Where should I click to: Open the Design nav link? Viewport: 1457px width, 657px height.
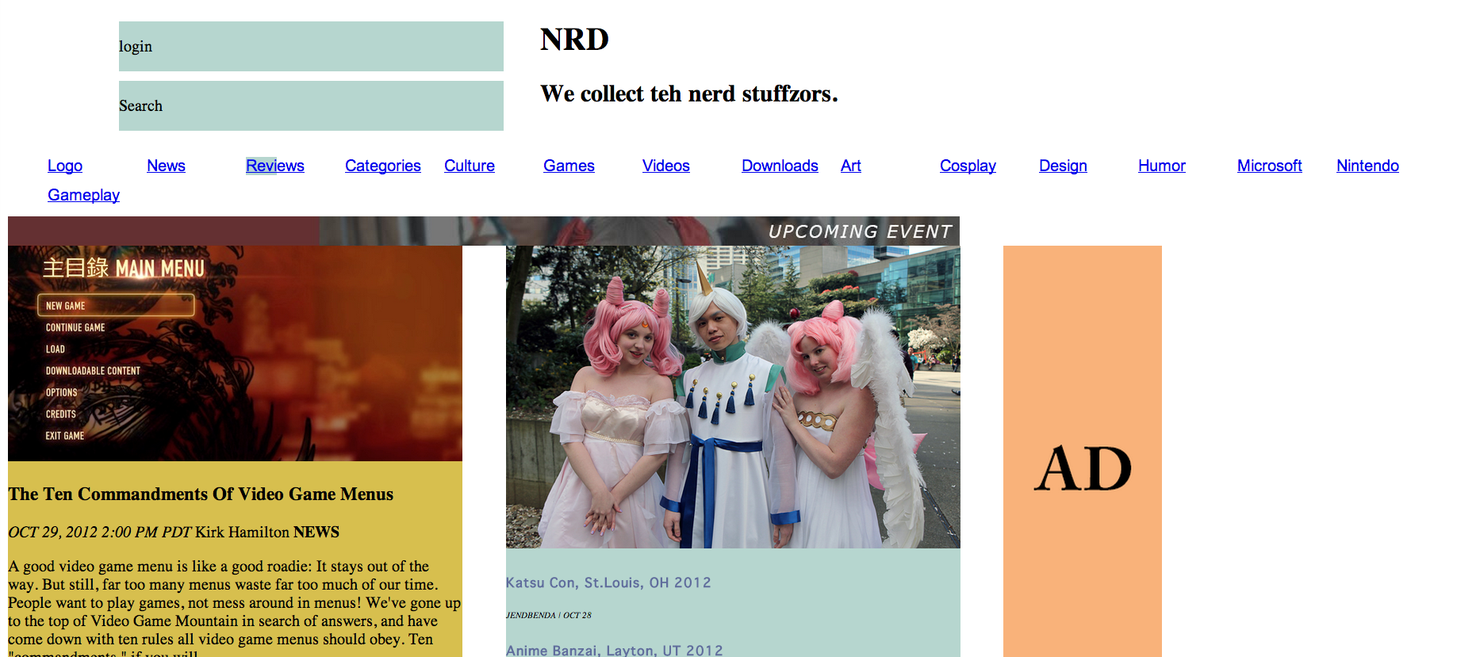pos(1063,166)
